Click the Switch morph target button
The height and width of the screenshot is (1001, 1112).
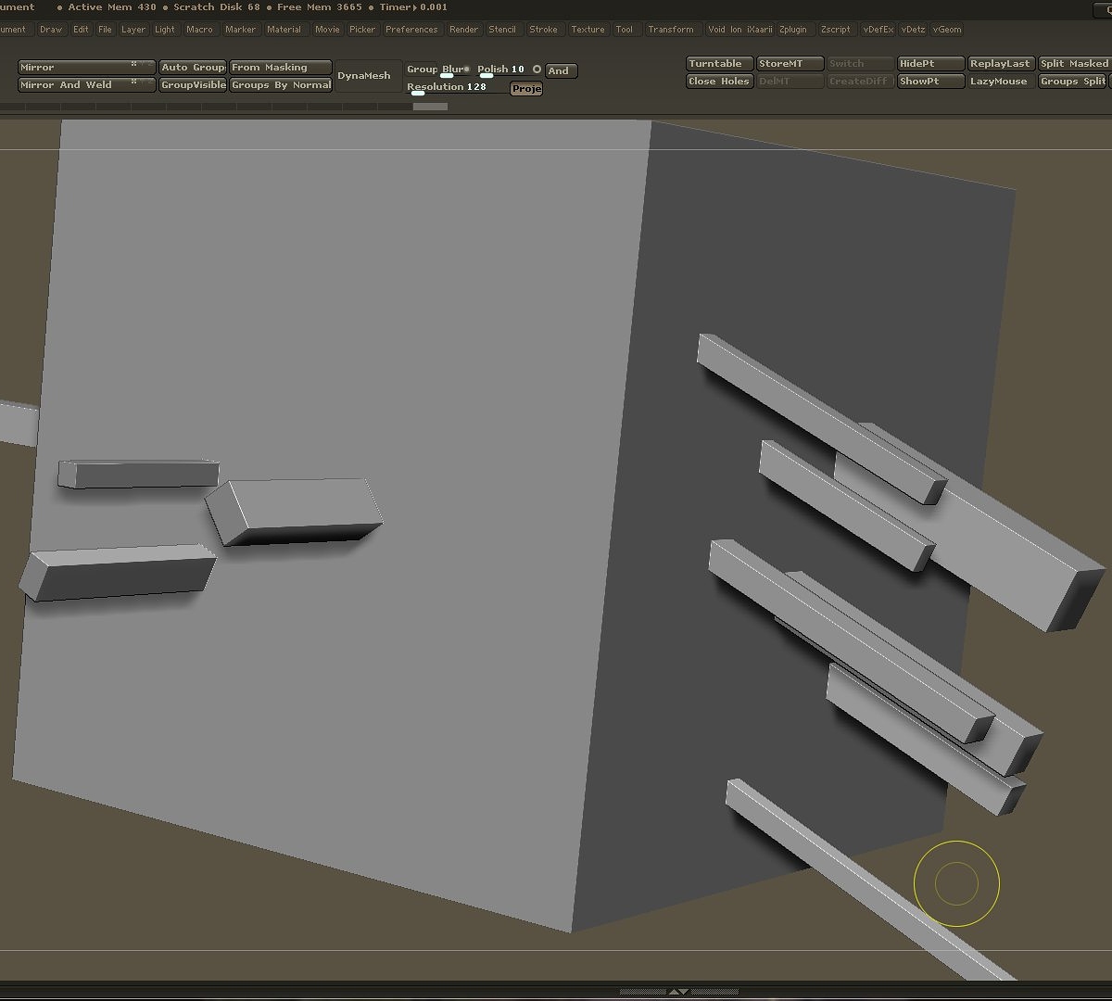860,64
